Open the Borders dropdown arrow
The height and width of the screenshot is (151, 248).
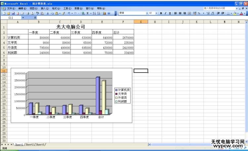click(231, 13)
